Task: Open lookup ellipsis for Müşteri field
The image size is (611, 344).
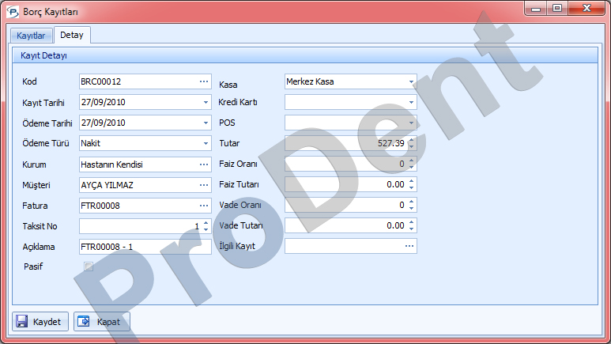Action: coord(204,185)
